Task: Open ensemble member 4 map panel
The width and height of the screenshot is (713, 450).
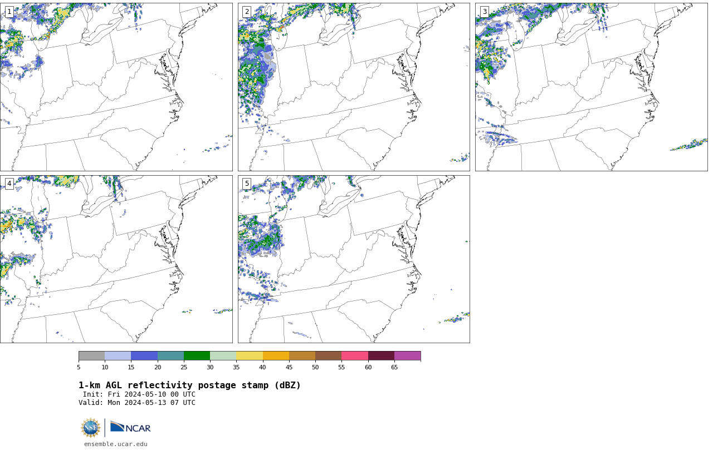Action: [x=116, y=259]
